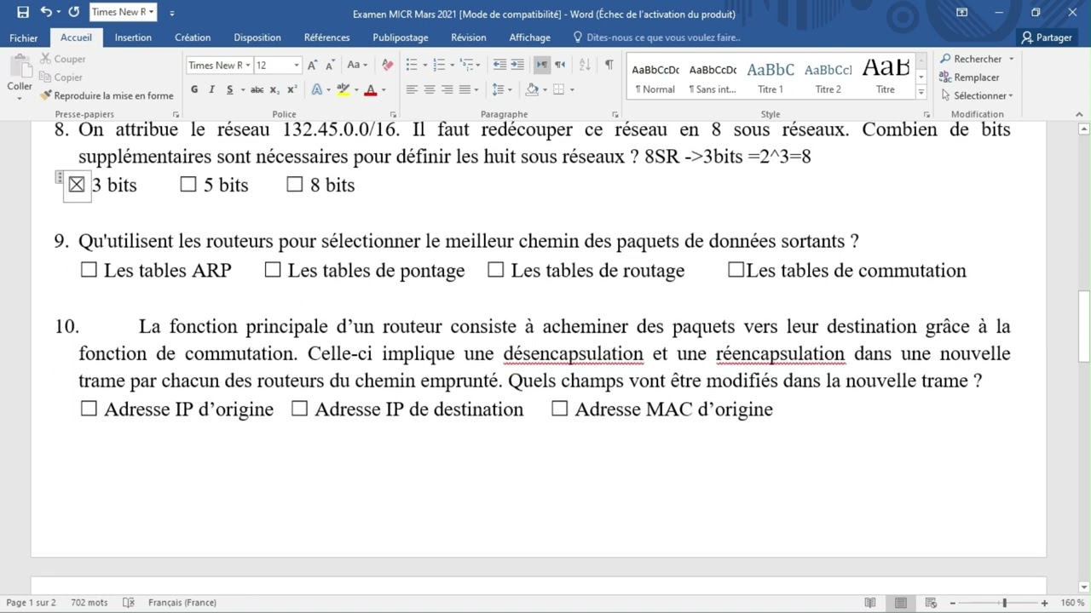
Task: Switch to web layout view in status bar
Action: coord(931,603)
